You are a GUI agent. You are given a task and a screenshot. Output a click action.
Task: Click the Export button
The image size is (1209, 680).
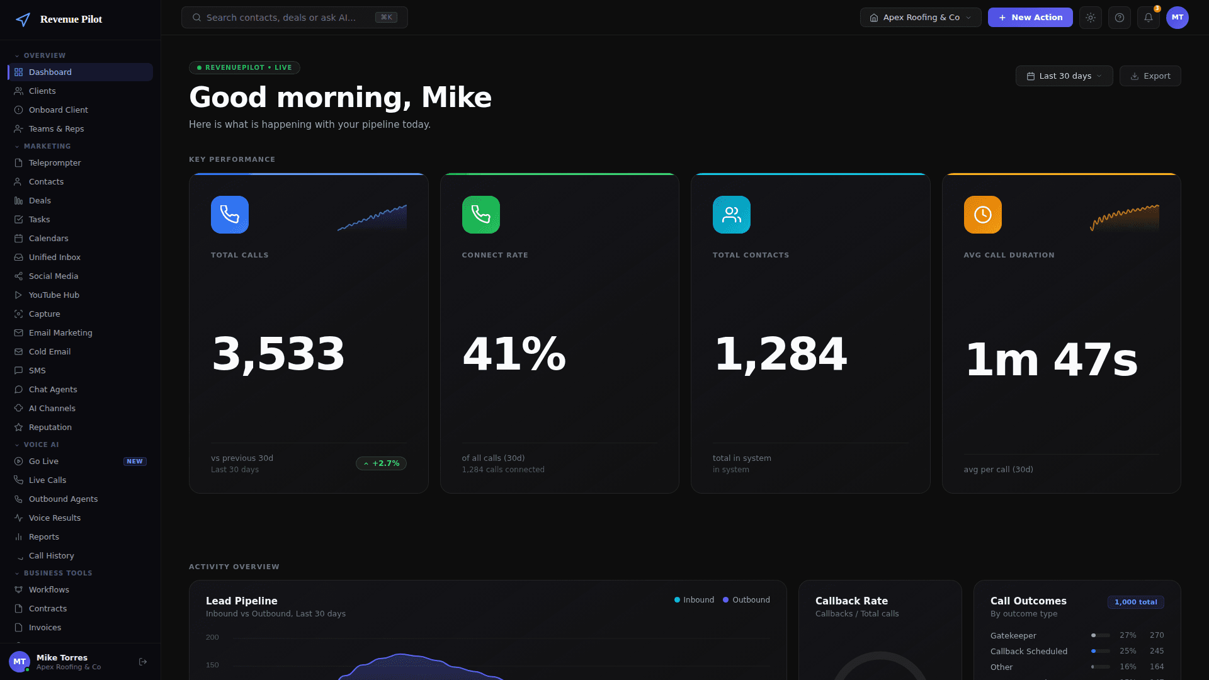[1150, 76]
